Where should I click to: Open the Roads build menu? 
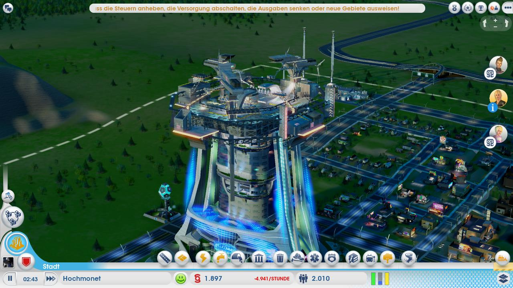(165, 258)
